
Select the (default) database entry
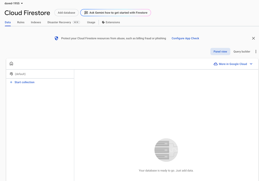pyautogui.click(x=40, y=74)
